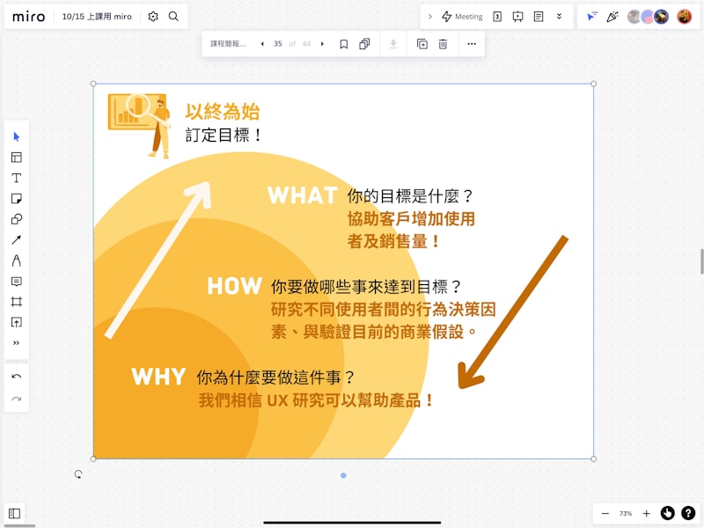Open the notes panel icon
The height and width of the screenshot is (528, 704).
(539, 17)
